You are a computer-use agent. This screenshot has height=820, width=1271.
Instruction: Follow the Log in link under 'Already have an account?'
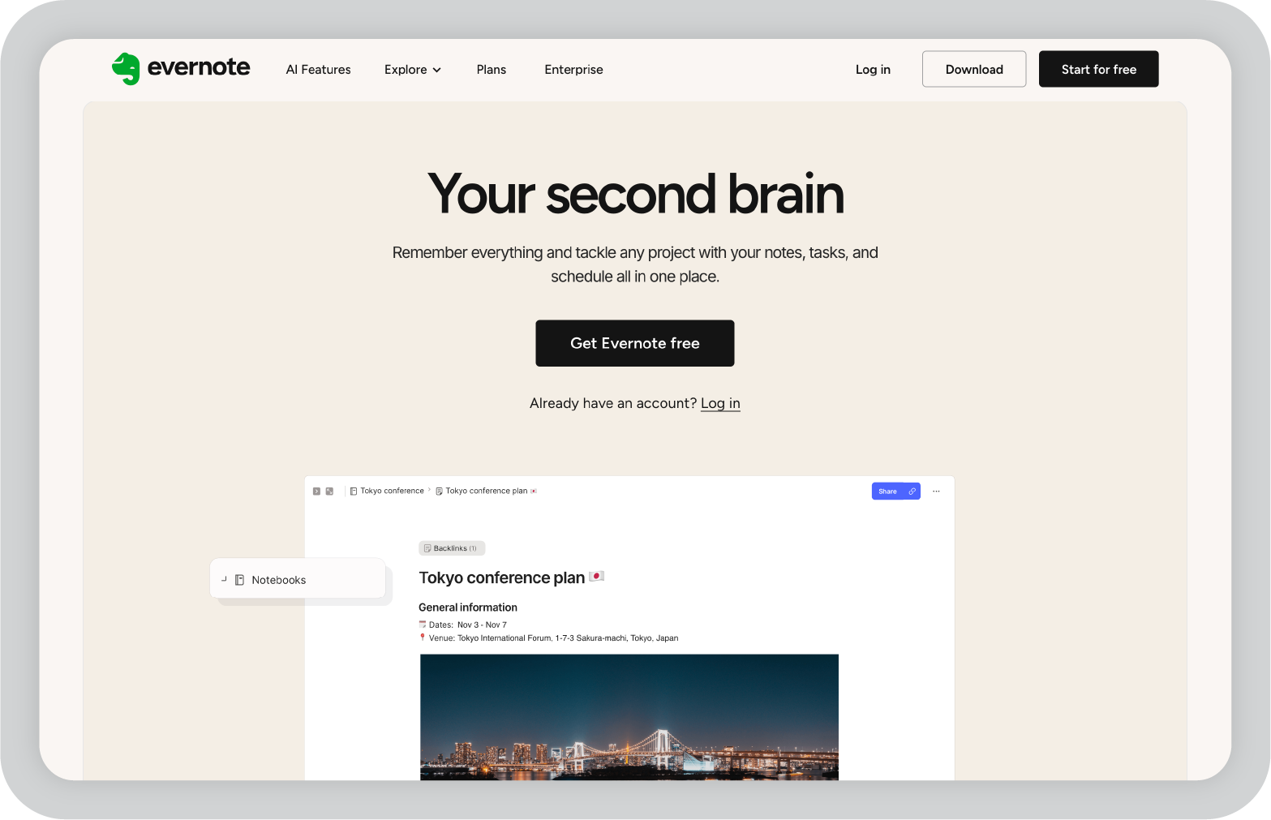point(720,403)
